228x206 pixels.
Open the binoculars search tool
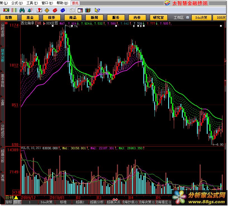[x=22, y=10]
